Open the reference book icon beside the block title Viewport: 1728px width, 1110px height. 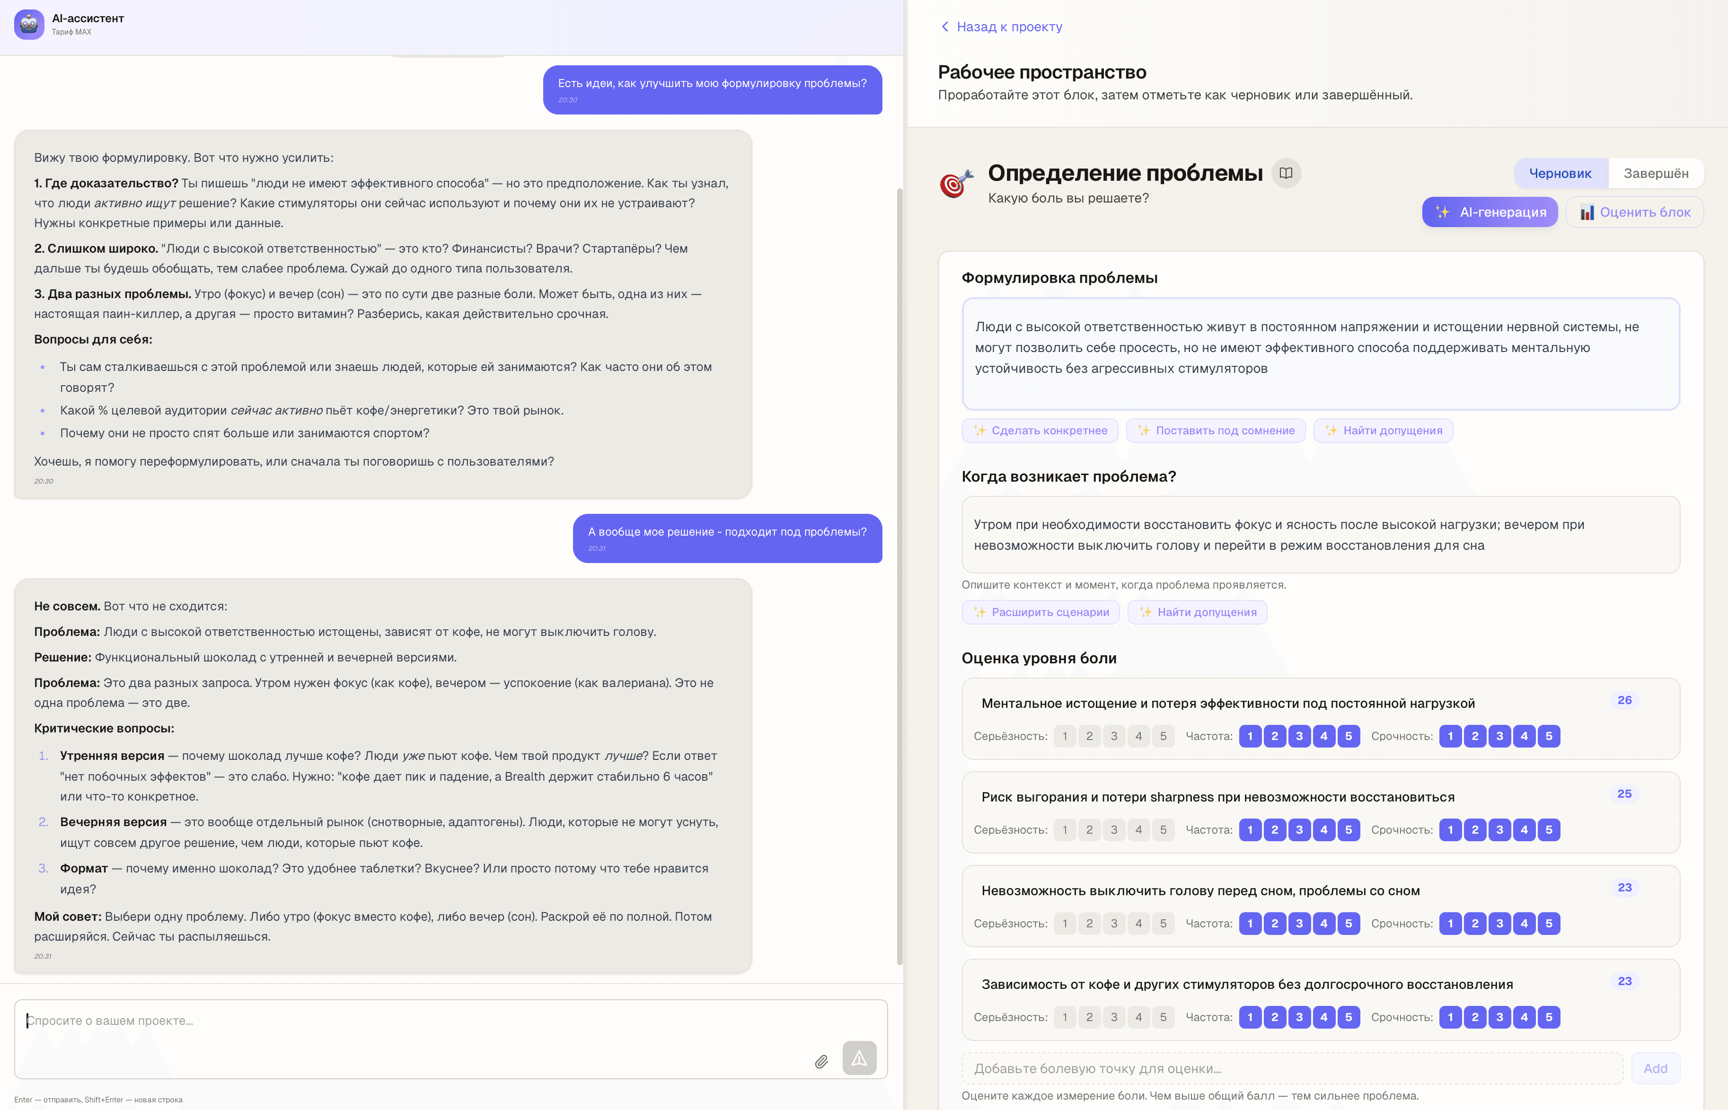coord(1286,173)
